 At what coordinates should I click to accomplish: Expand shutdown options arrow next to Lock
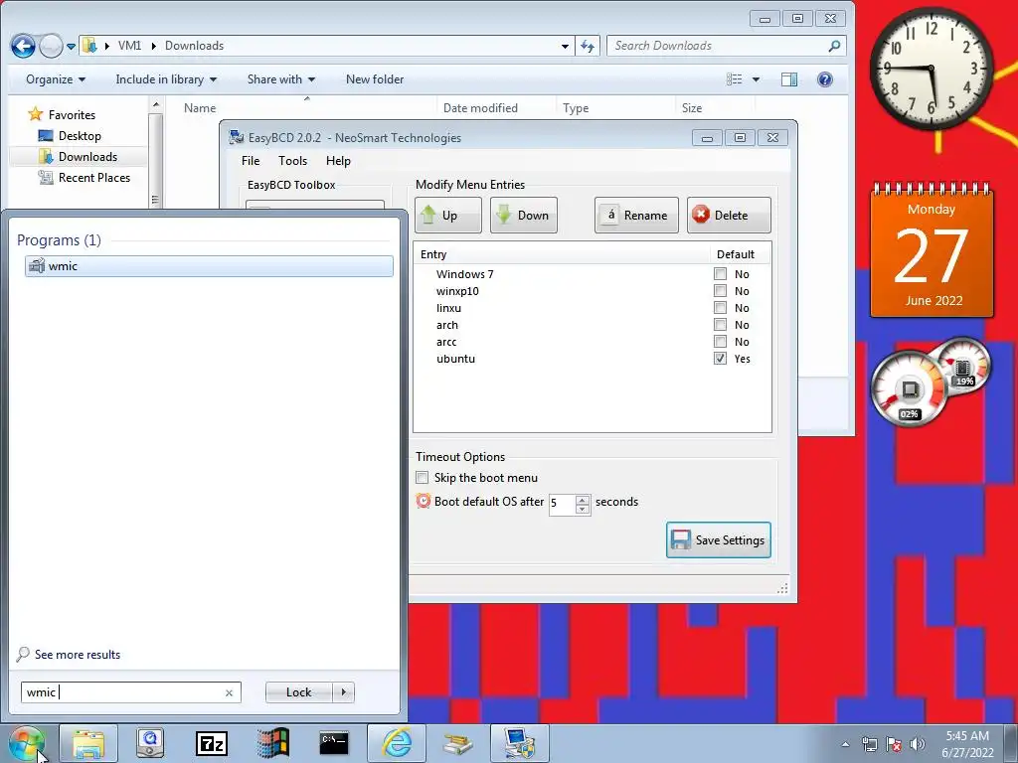tap(343, 692)
